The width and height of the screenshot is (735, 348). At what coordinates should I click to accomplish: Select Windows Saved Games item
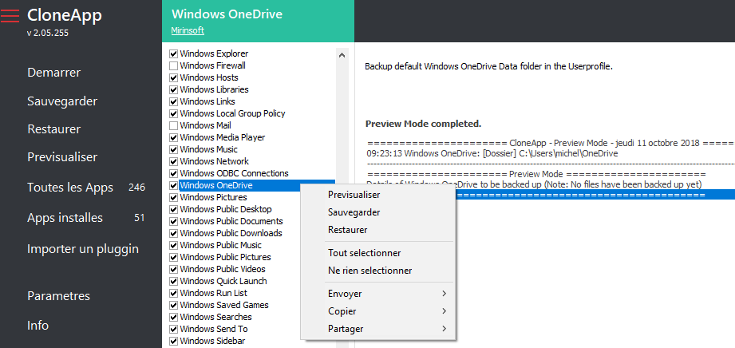coord(224,305)
